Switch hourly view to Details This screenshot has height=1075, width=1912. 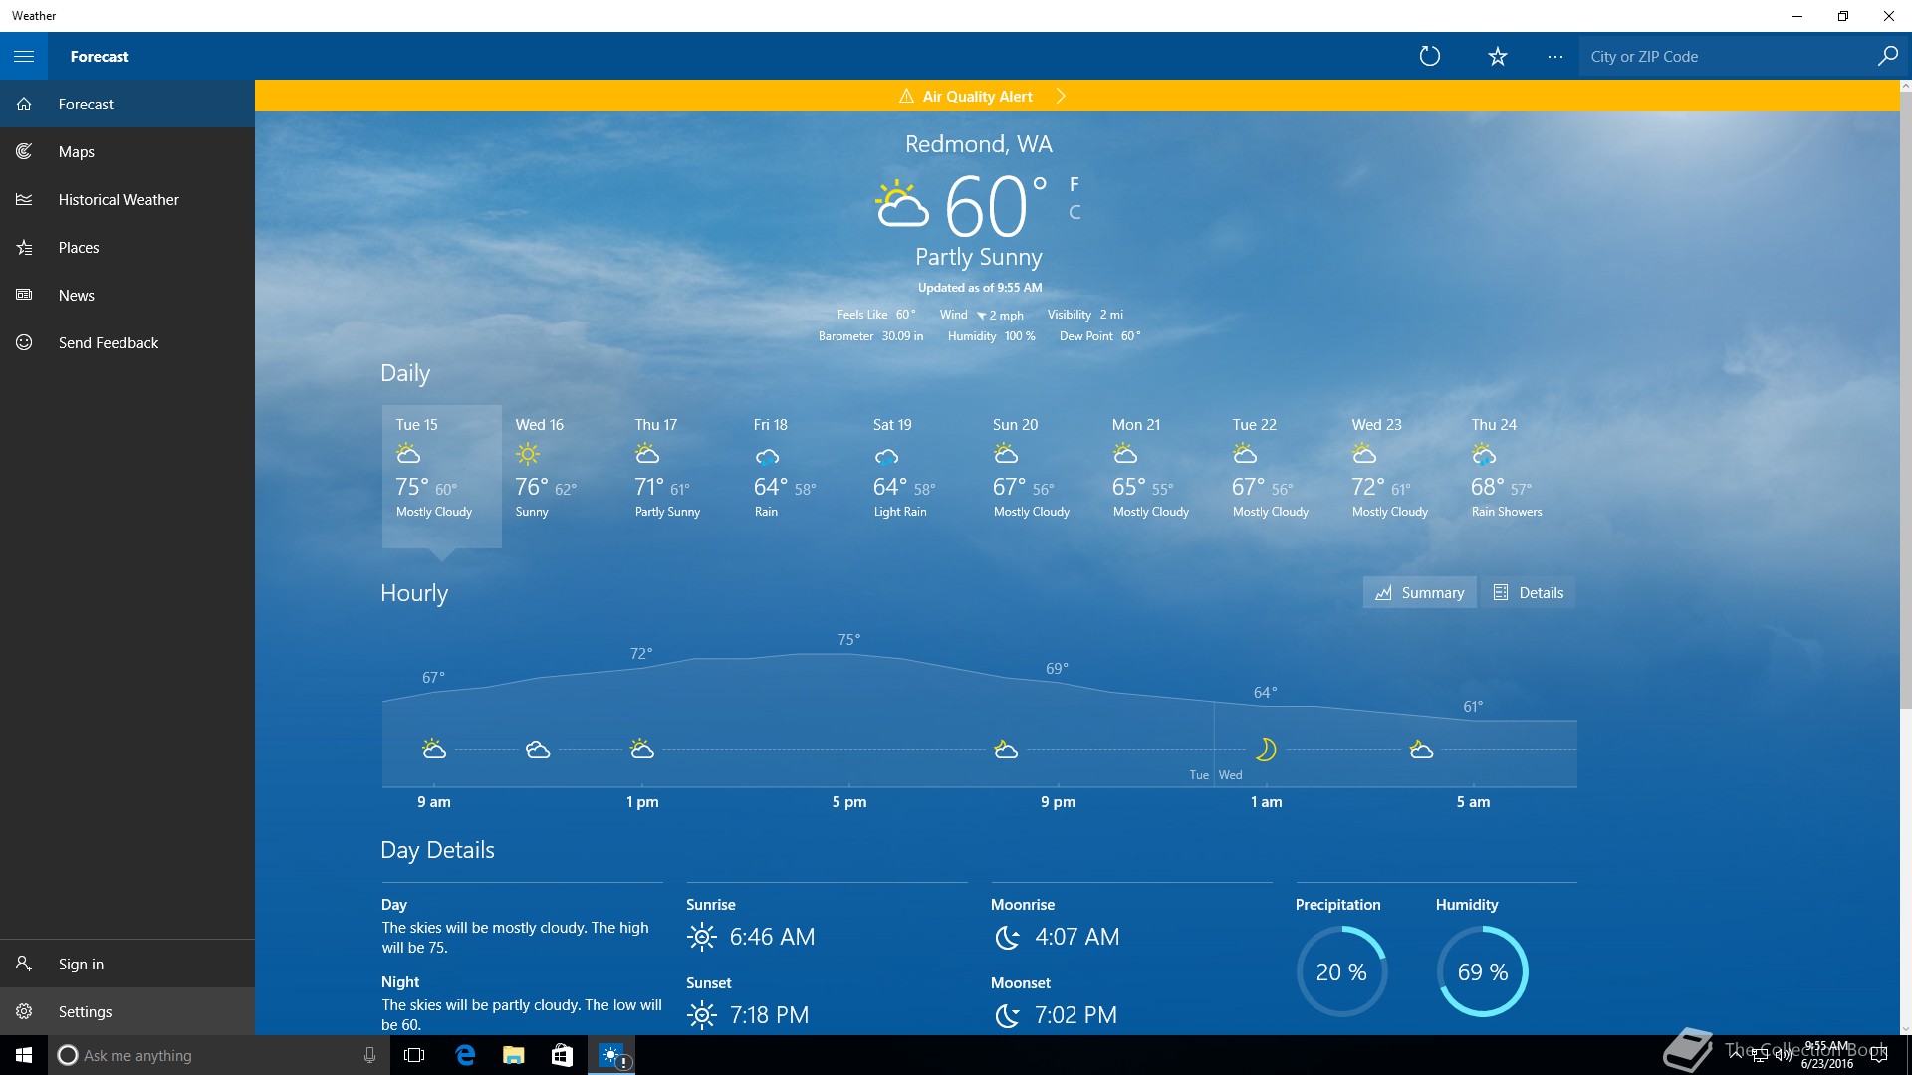click(1528, 592)
